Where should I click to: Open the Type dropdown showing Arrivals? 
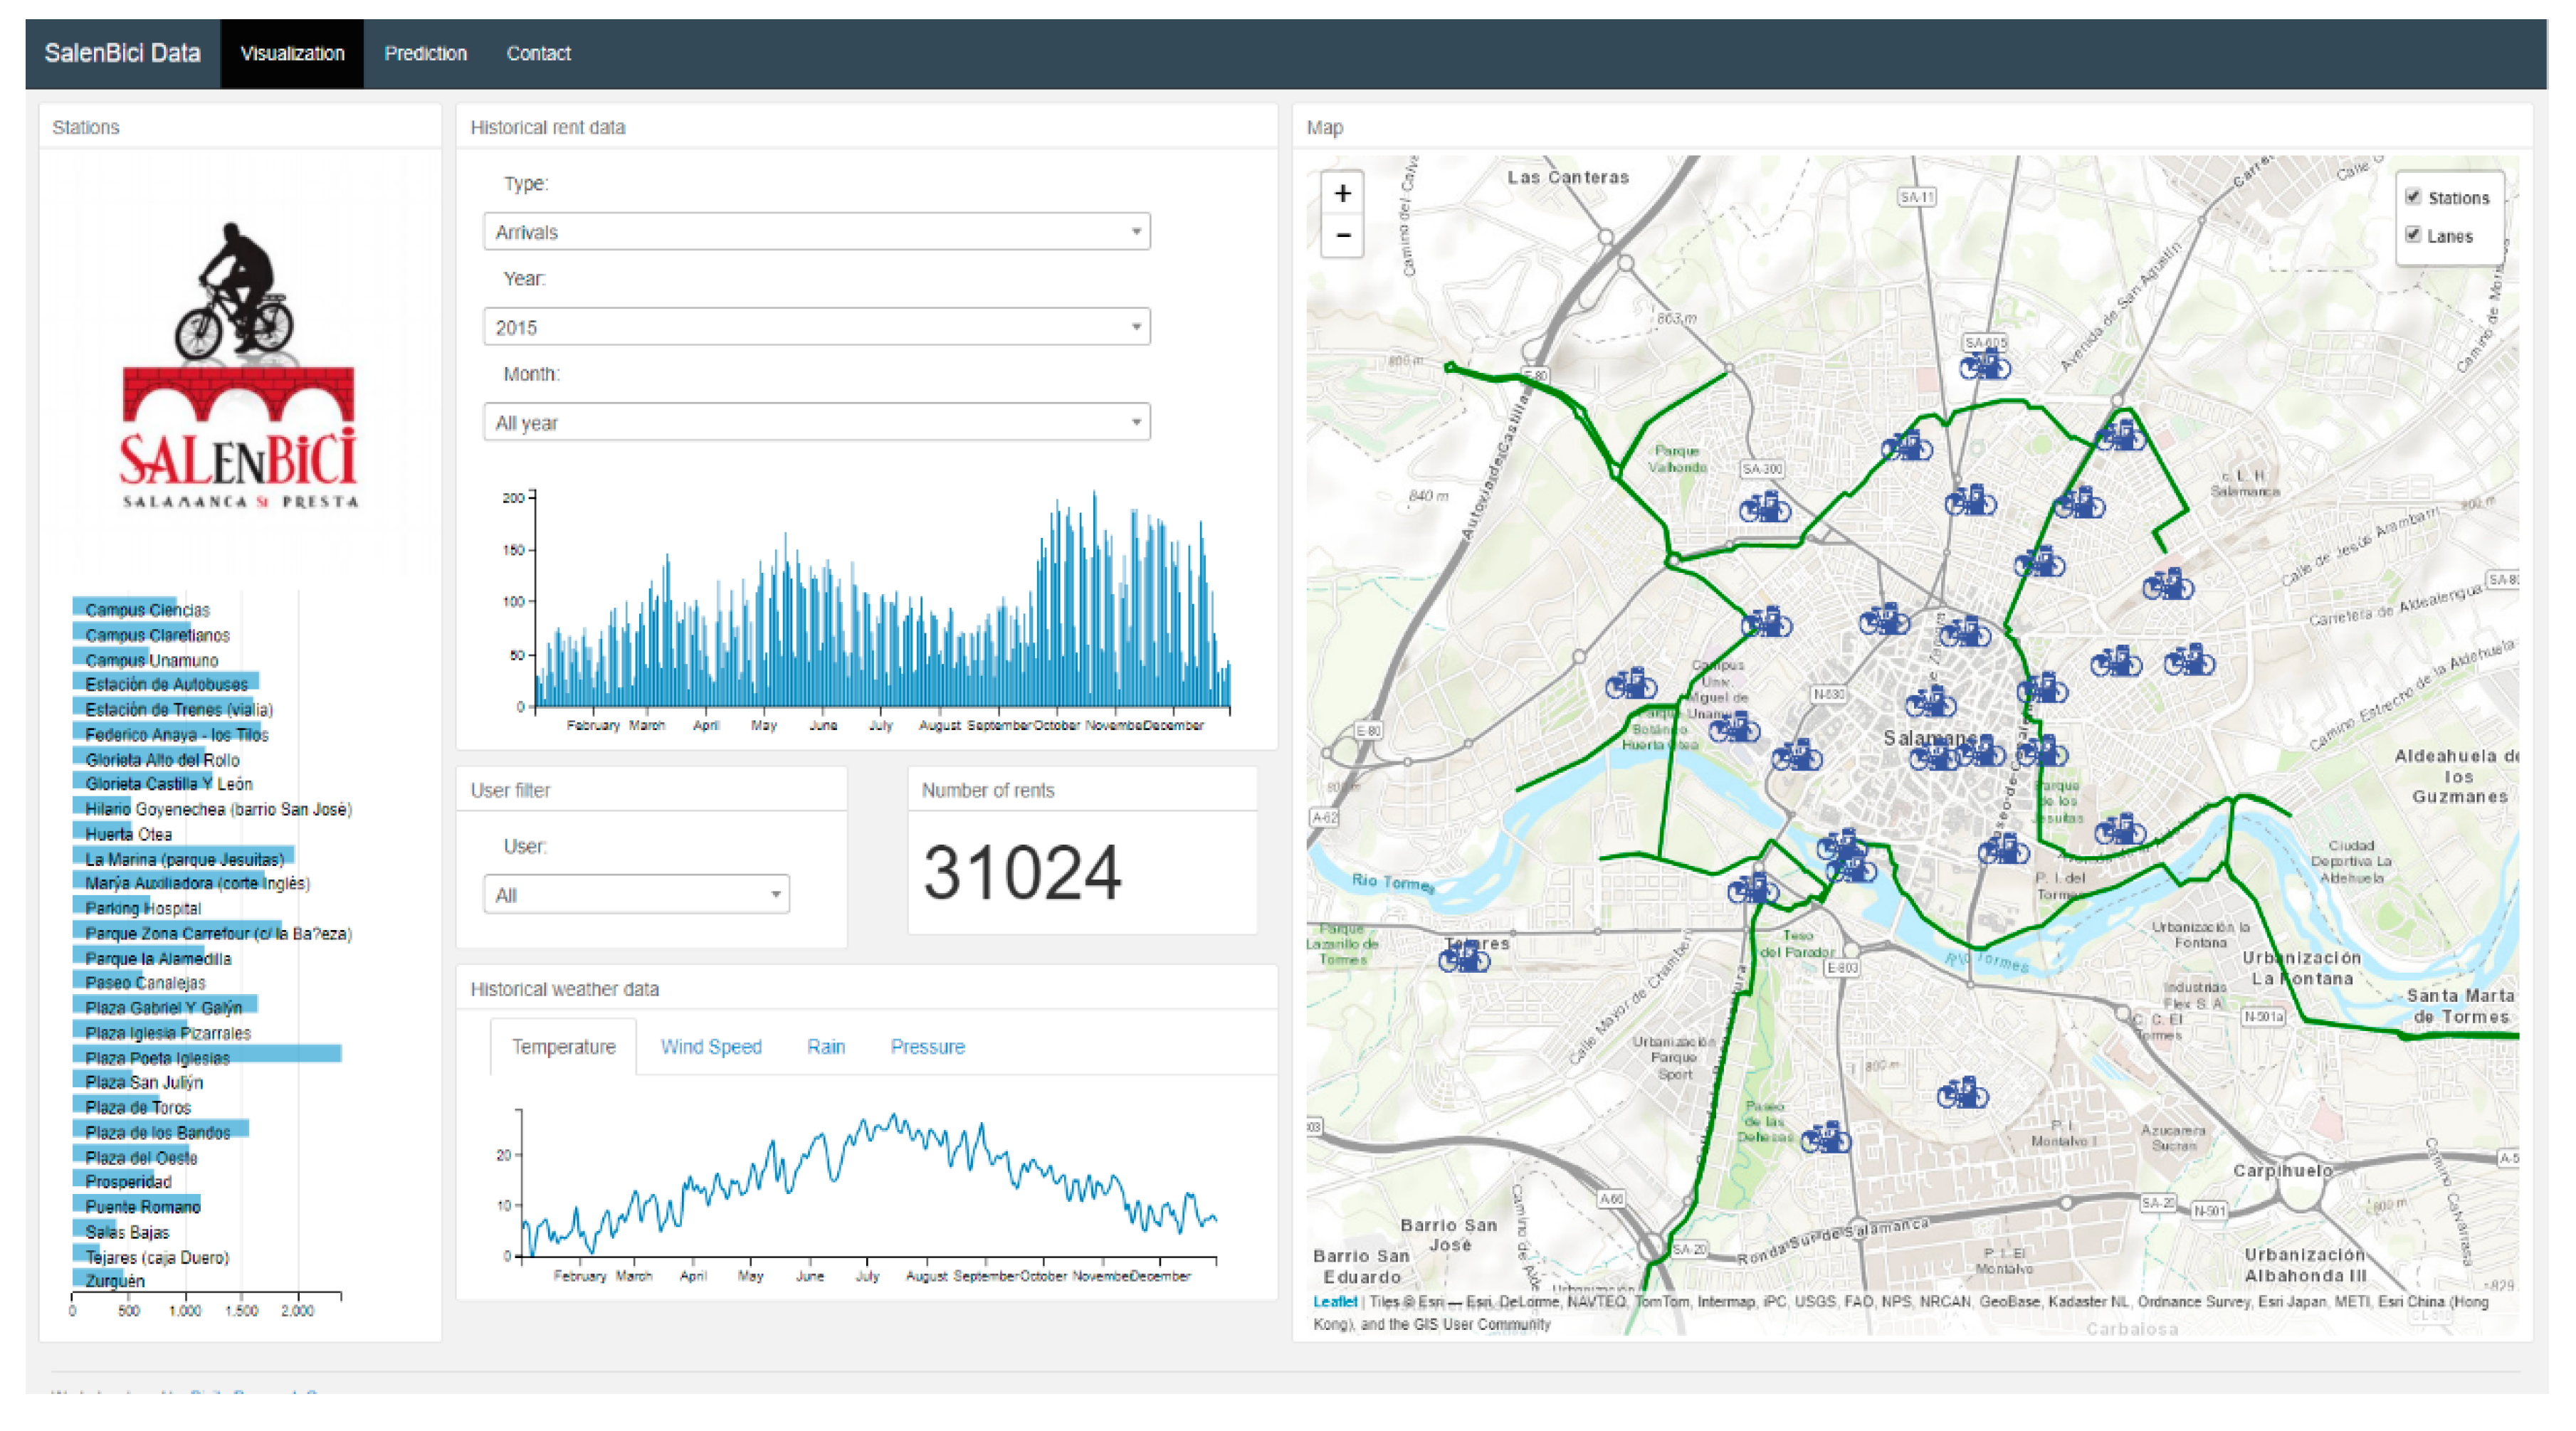[816, 232]
